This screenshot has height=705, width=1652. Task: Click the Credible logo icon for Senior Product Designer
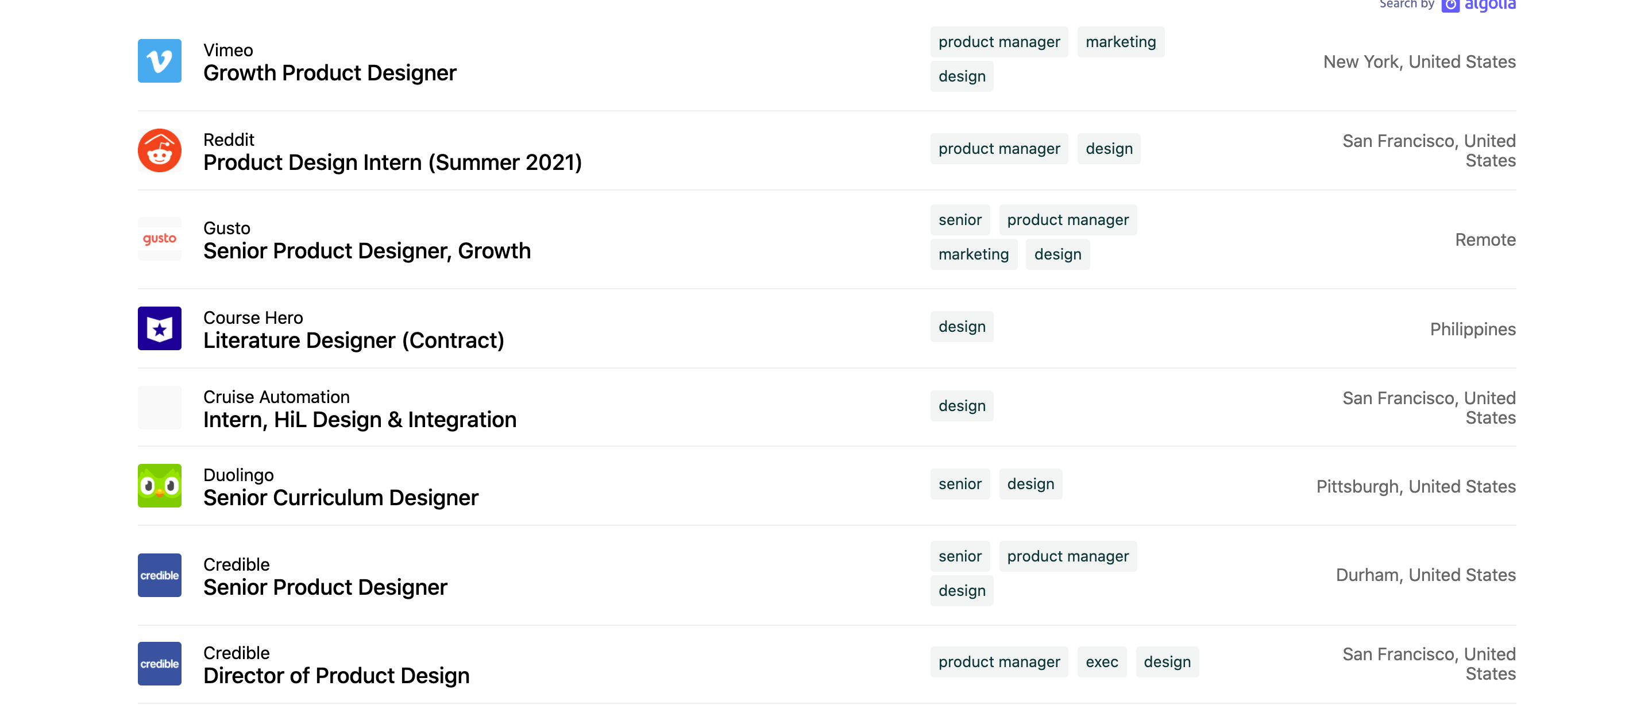coord(160,575)
